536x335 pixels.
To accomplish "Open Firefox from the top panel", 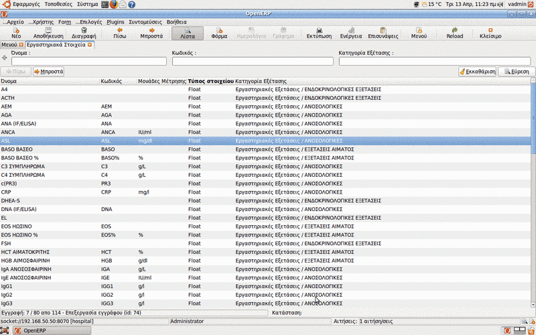I will 114,4.
